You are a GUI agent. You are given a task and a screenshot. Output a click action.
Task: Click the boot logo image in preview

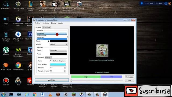(102, 51)
